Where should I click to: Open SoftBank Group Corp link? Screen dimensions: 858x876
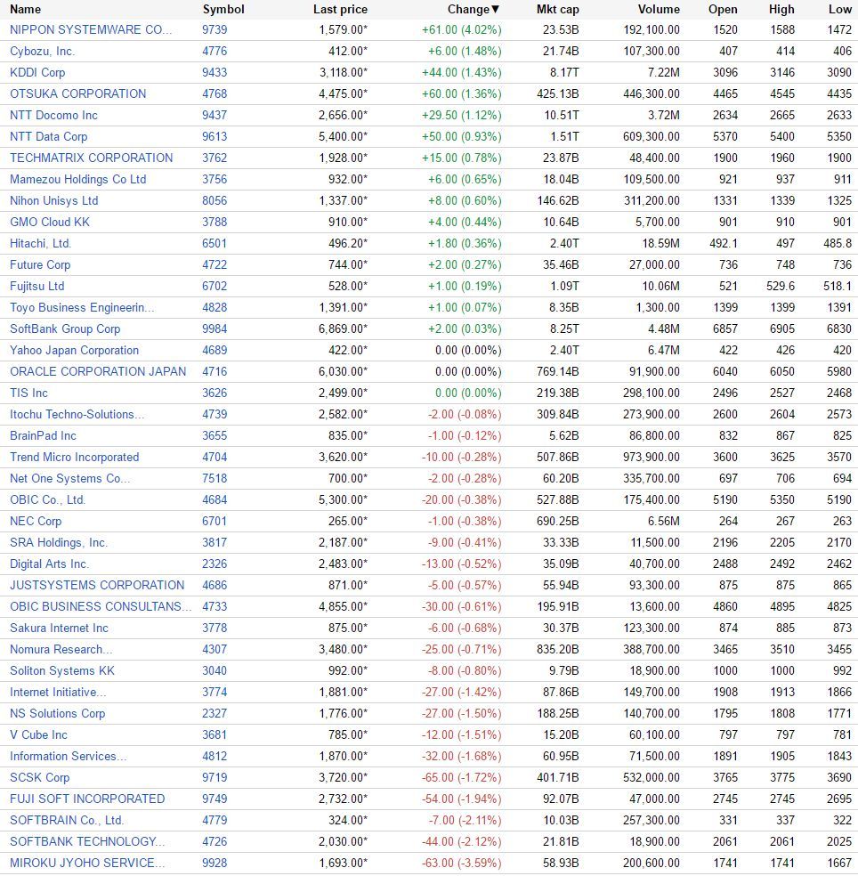click(x=65, y=329)
